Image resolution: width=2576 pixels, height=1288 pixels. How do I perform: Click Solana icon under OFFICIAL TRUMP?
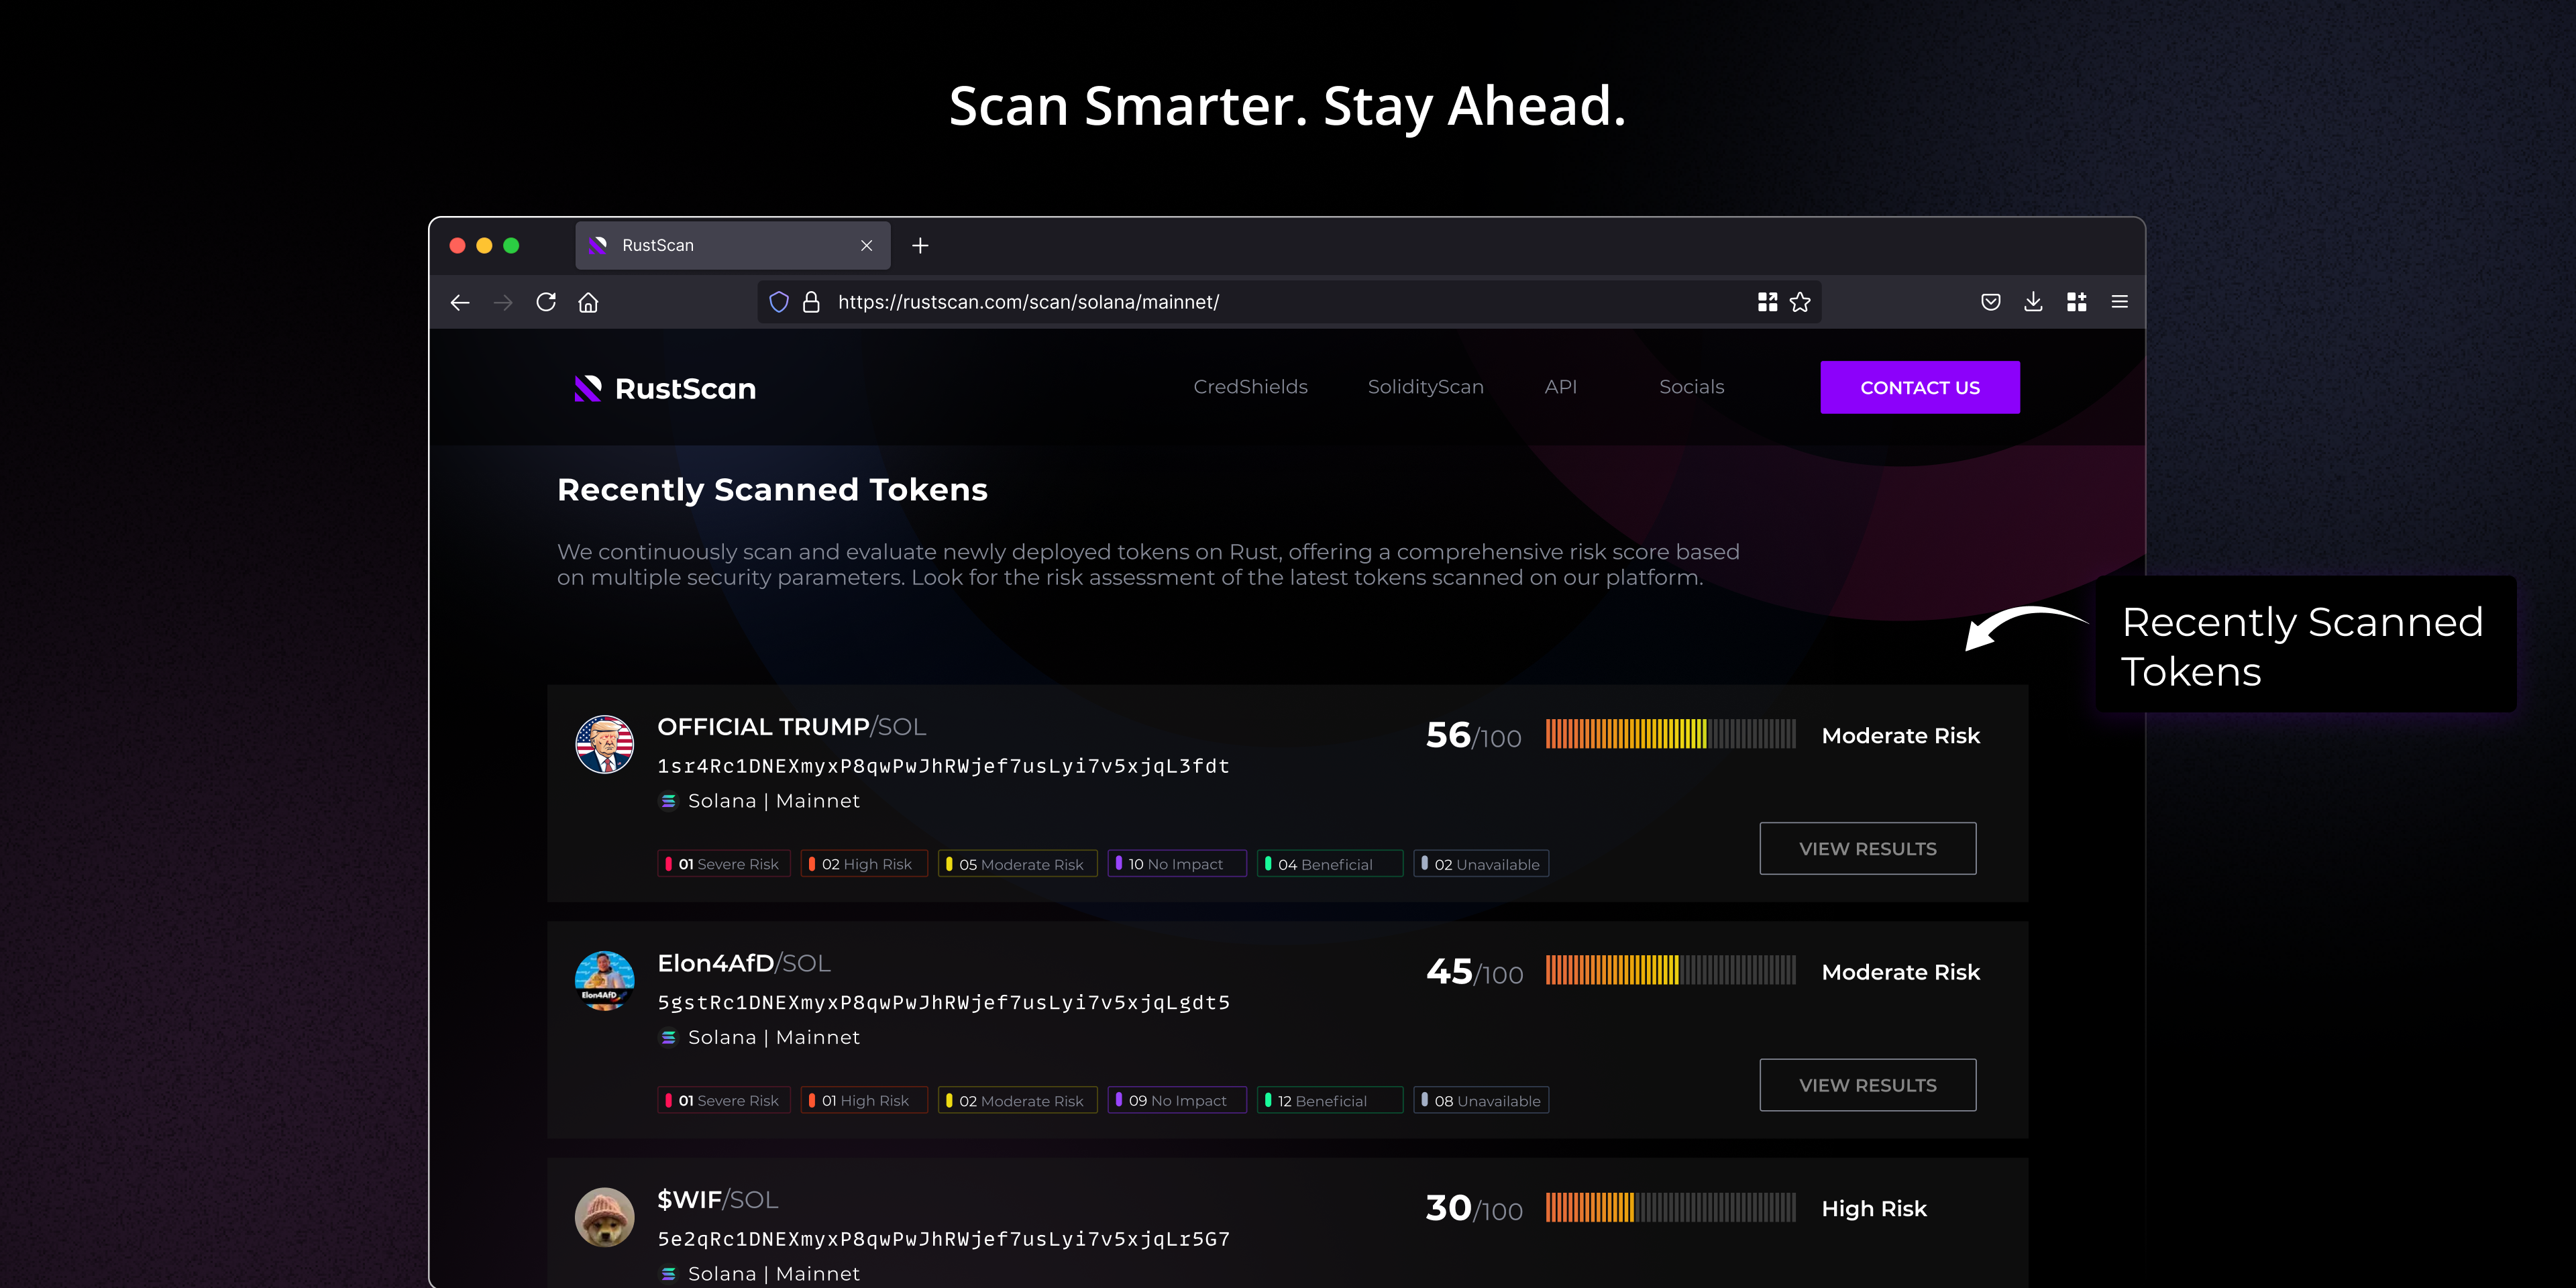point(668,802)
